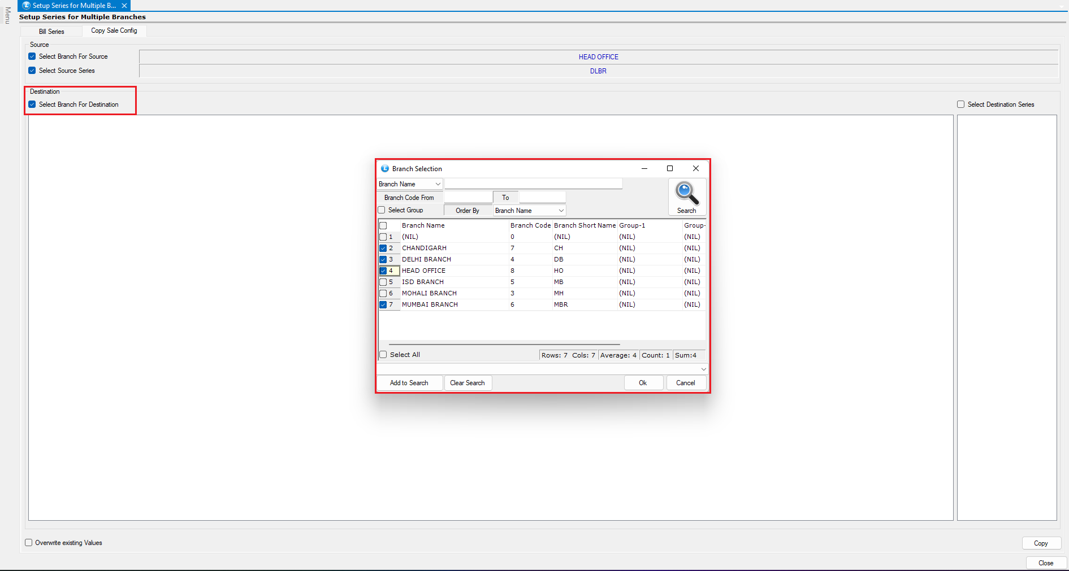This screenshot has height=571, width=1069.
Task: Open the Branch Name search field dropdown
Action: (x=438, y=184)
